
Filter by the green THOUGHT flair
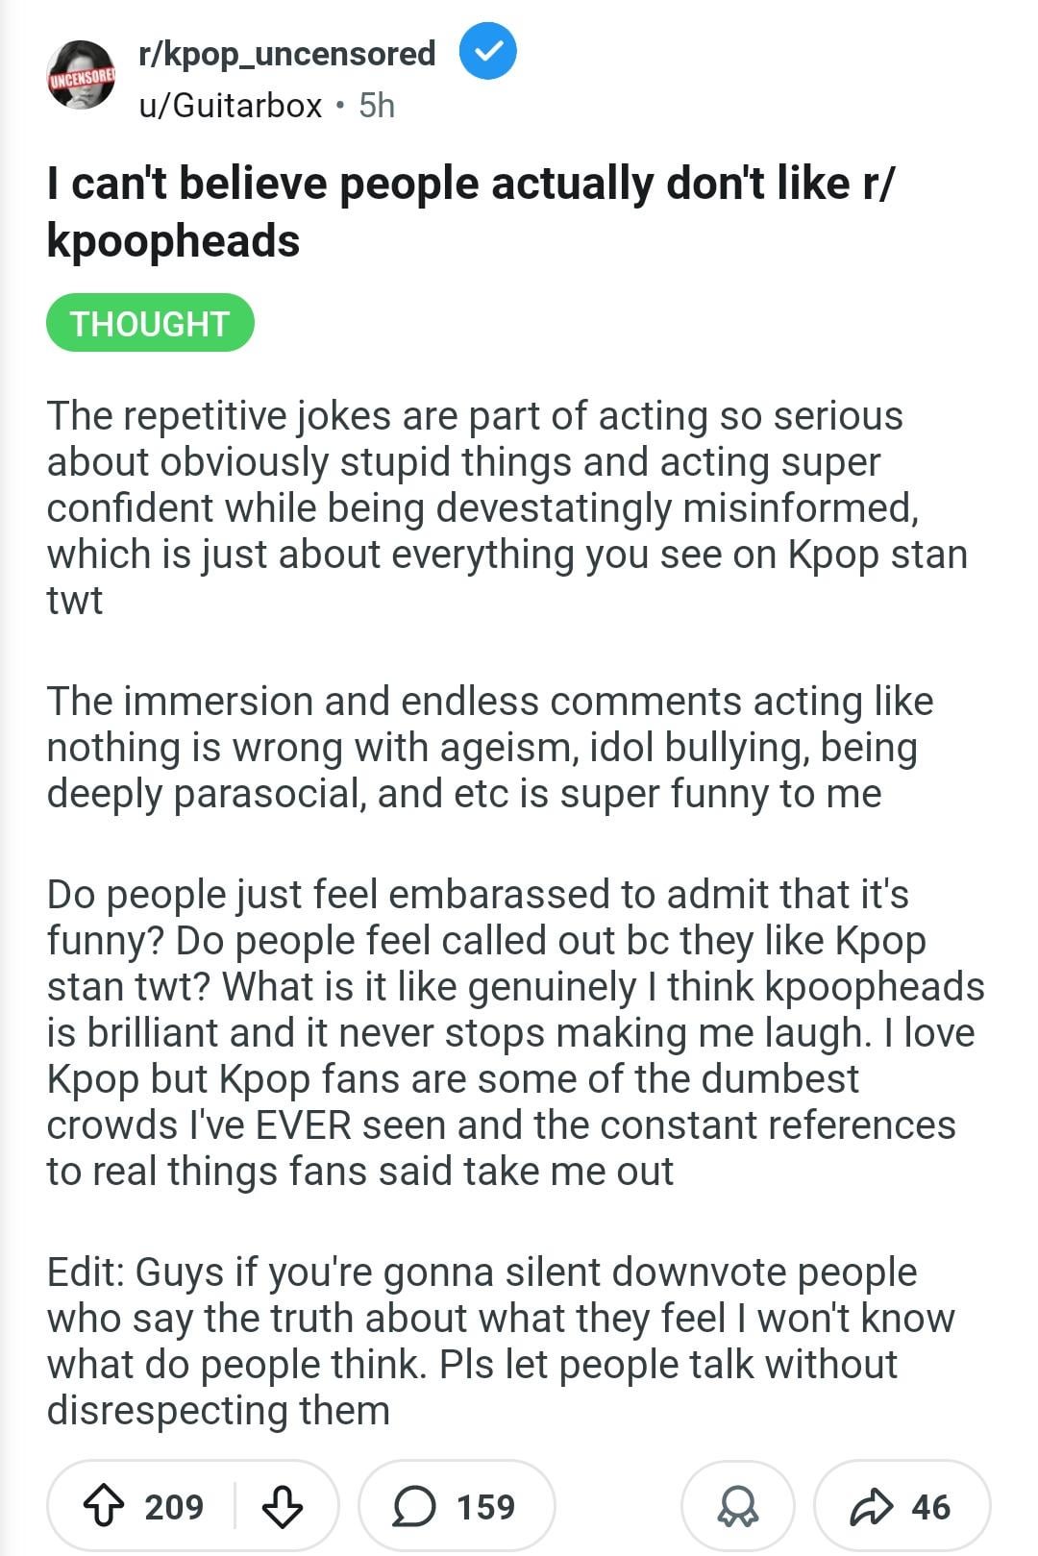(150, 323)
